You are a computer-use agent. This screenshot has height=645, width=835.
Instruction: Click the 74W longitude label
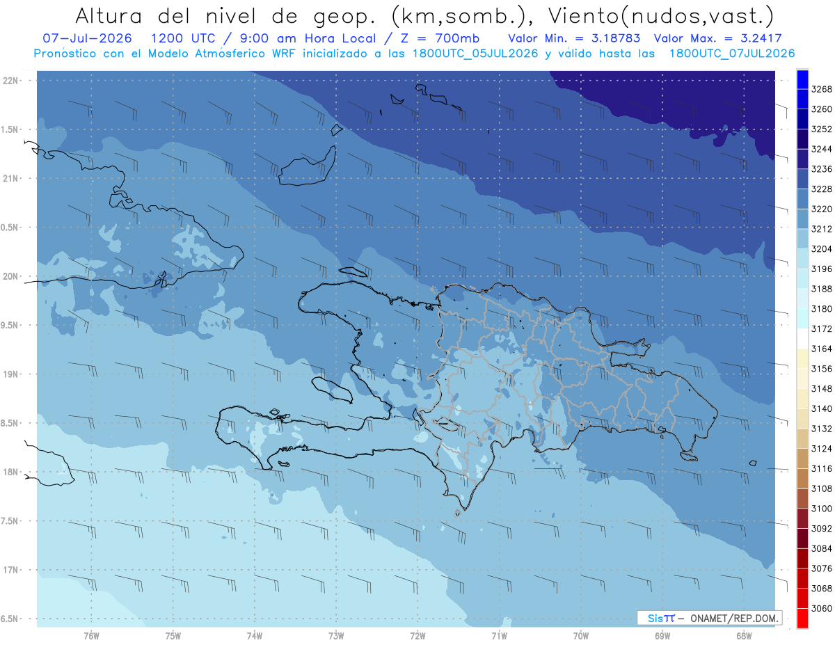254,636
